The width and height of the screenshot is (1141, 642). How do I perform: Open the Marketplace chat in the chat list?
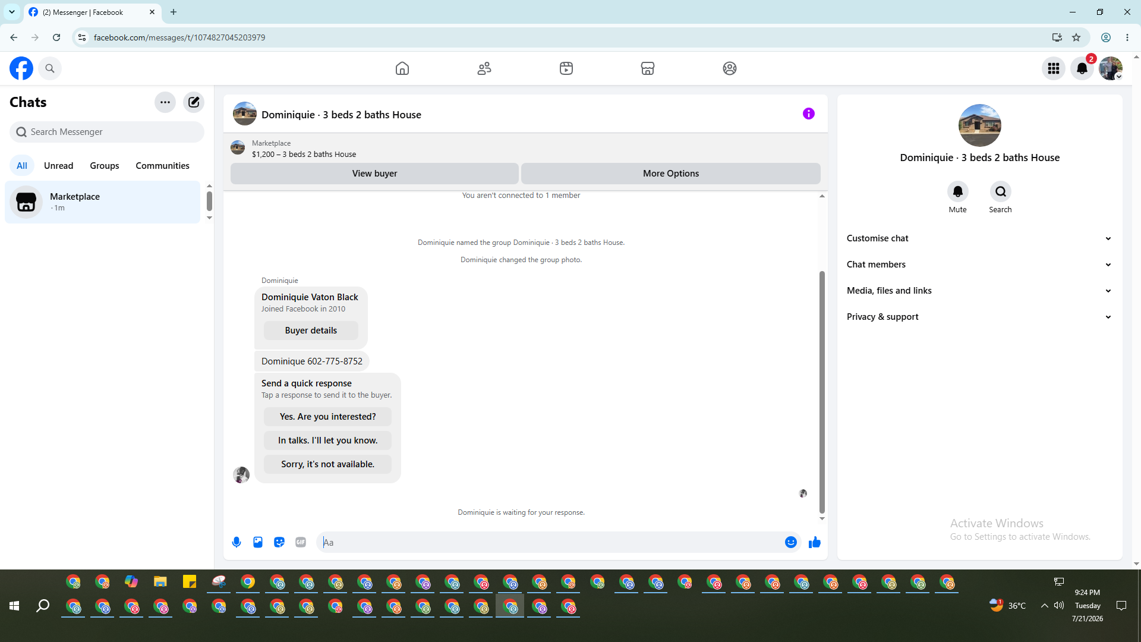pyautogui.click(x=103, y=202)
